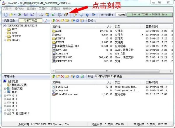Viewport: 175px width, 128px height.
Task: Click the Add files document-arrow icon
Action: pyautogui.click(x=75, y=15)
